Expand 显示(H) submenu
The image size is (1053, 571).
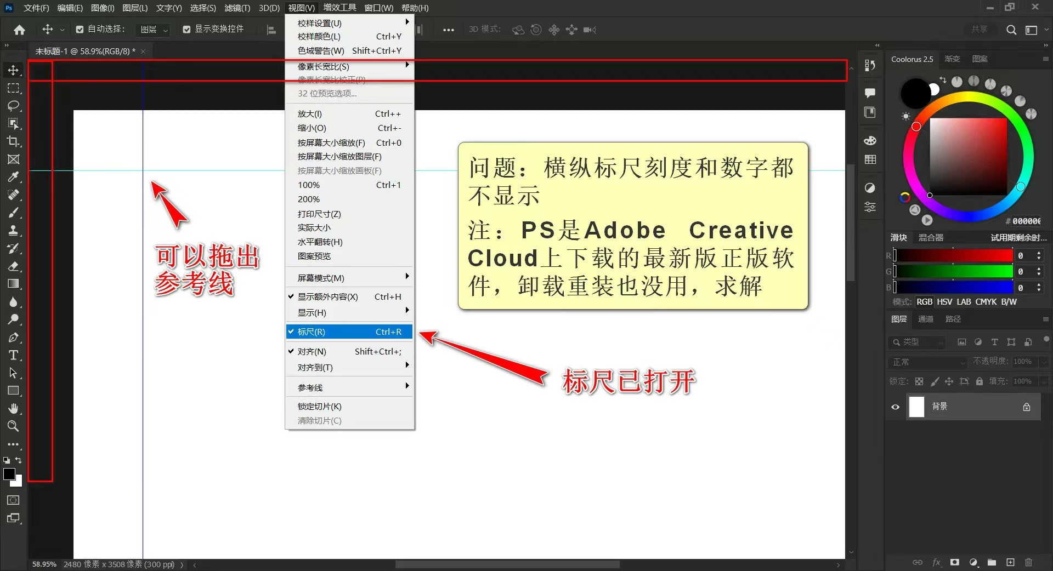click(x=349, y=312)
